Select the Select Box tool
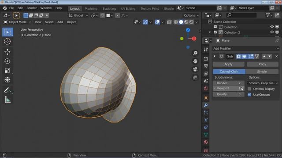The height and width of the screenshot is (158, 282). [7, 32]
